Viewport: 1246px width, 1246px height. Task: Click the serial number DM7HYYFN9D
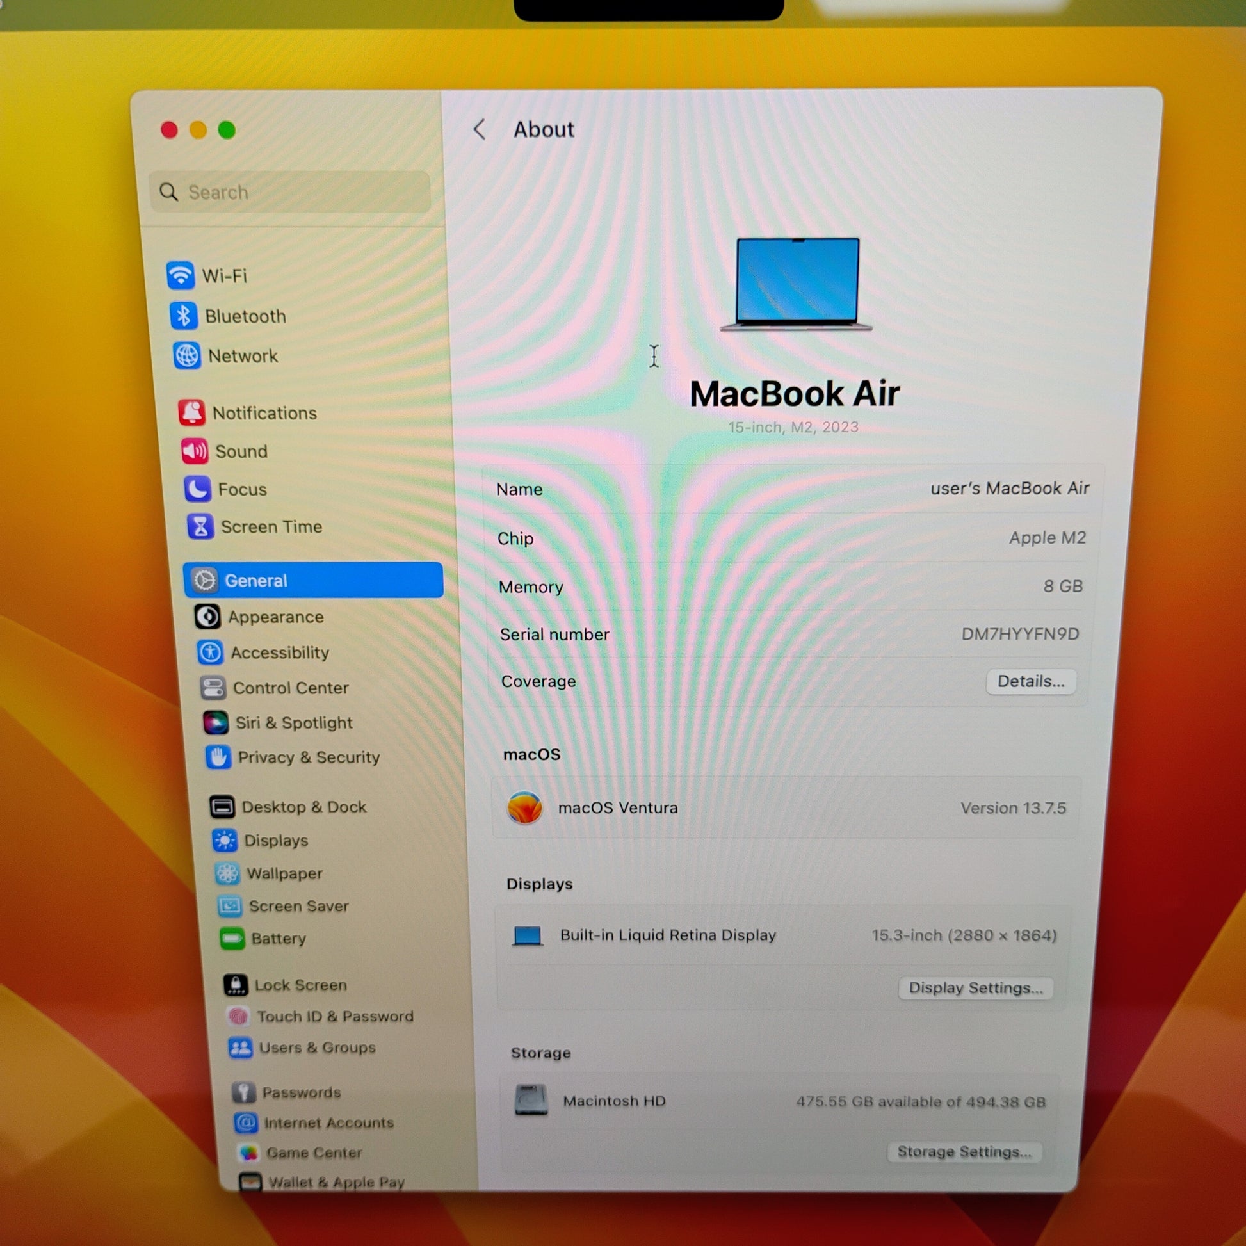click(x=1019, y=634)
